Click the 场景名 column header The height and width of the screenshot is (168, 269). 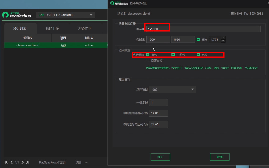[x=28, y=38]
